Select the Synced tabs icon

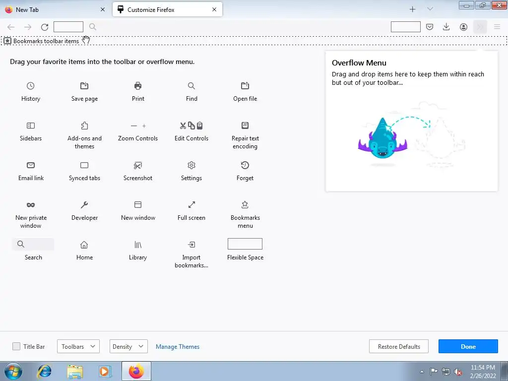[84, 165]
